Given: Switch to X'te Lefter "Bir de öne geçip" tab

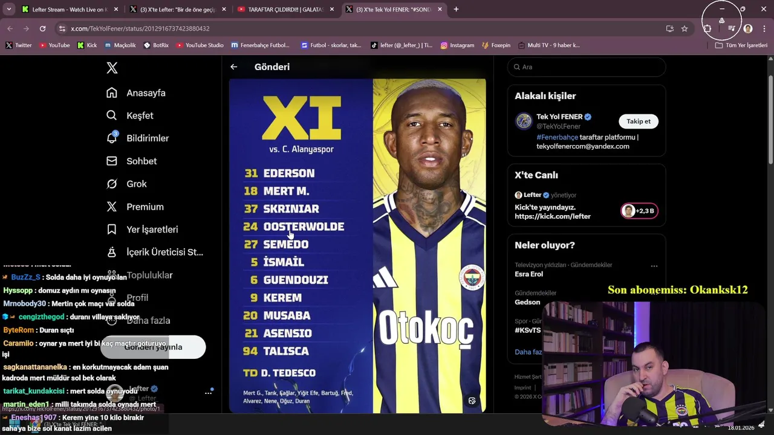Looking at the screenshot, I should 178,9.
